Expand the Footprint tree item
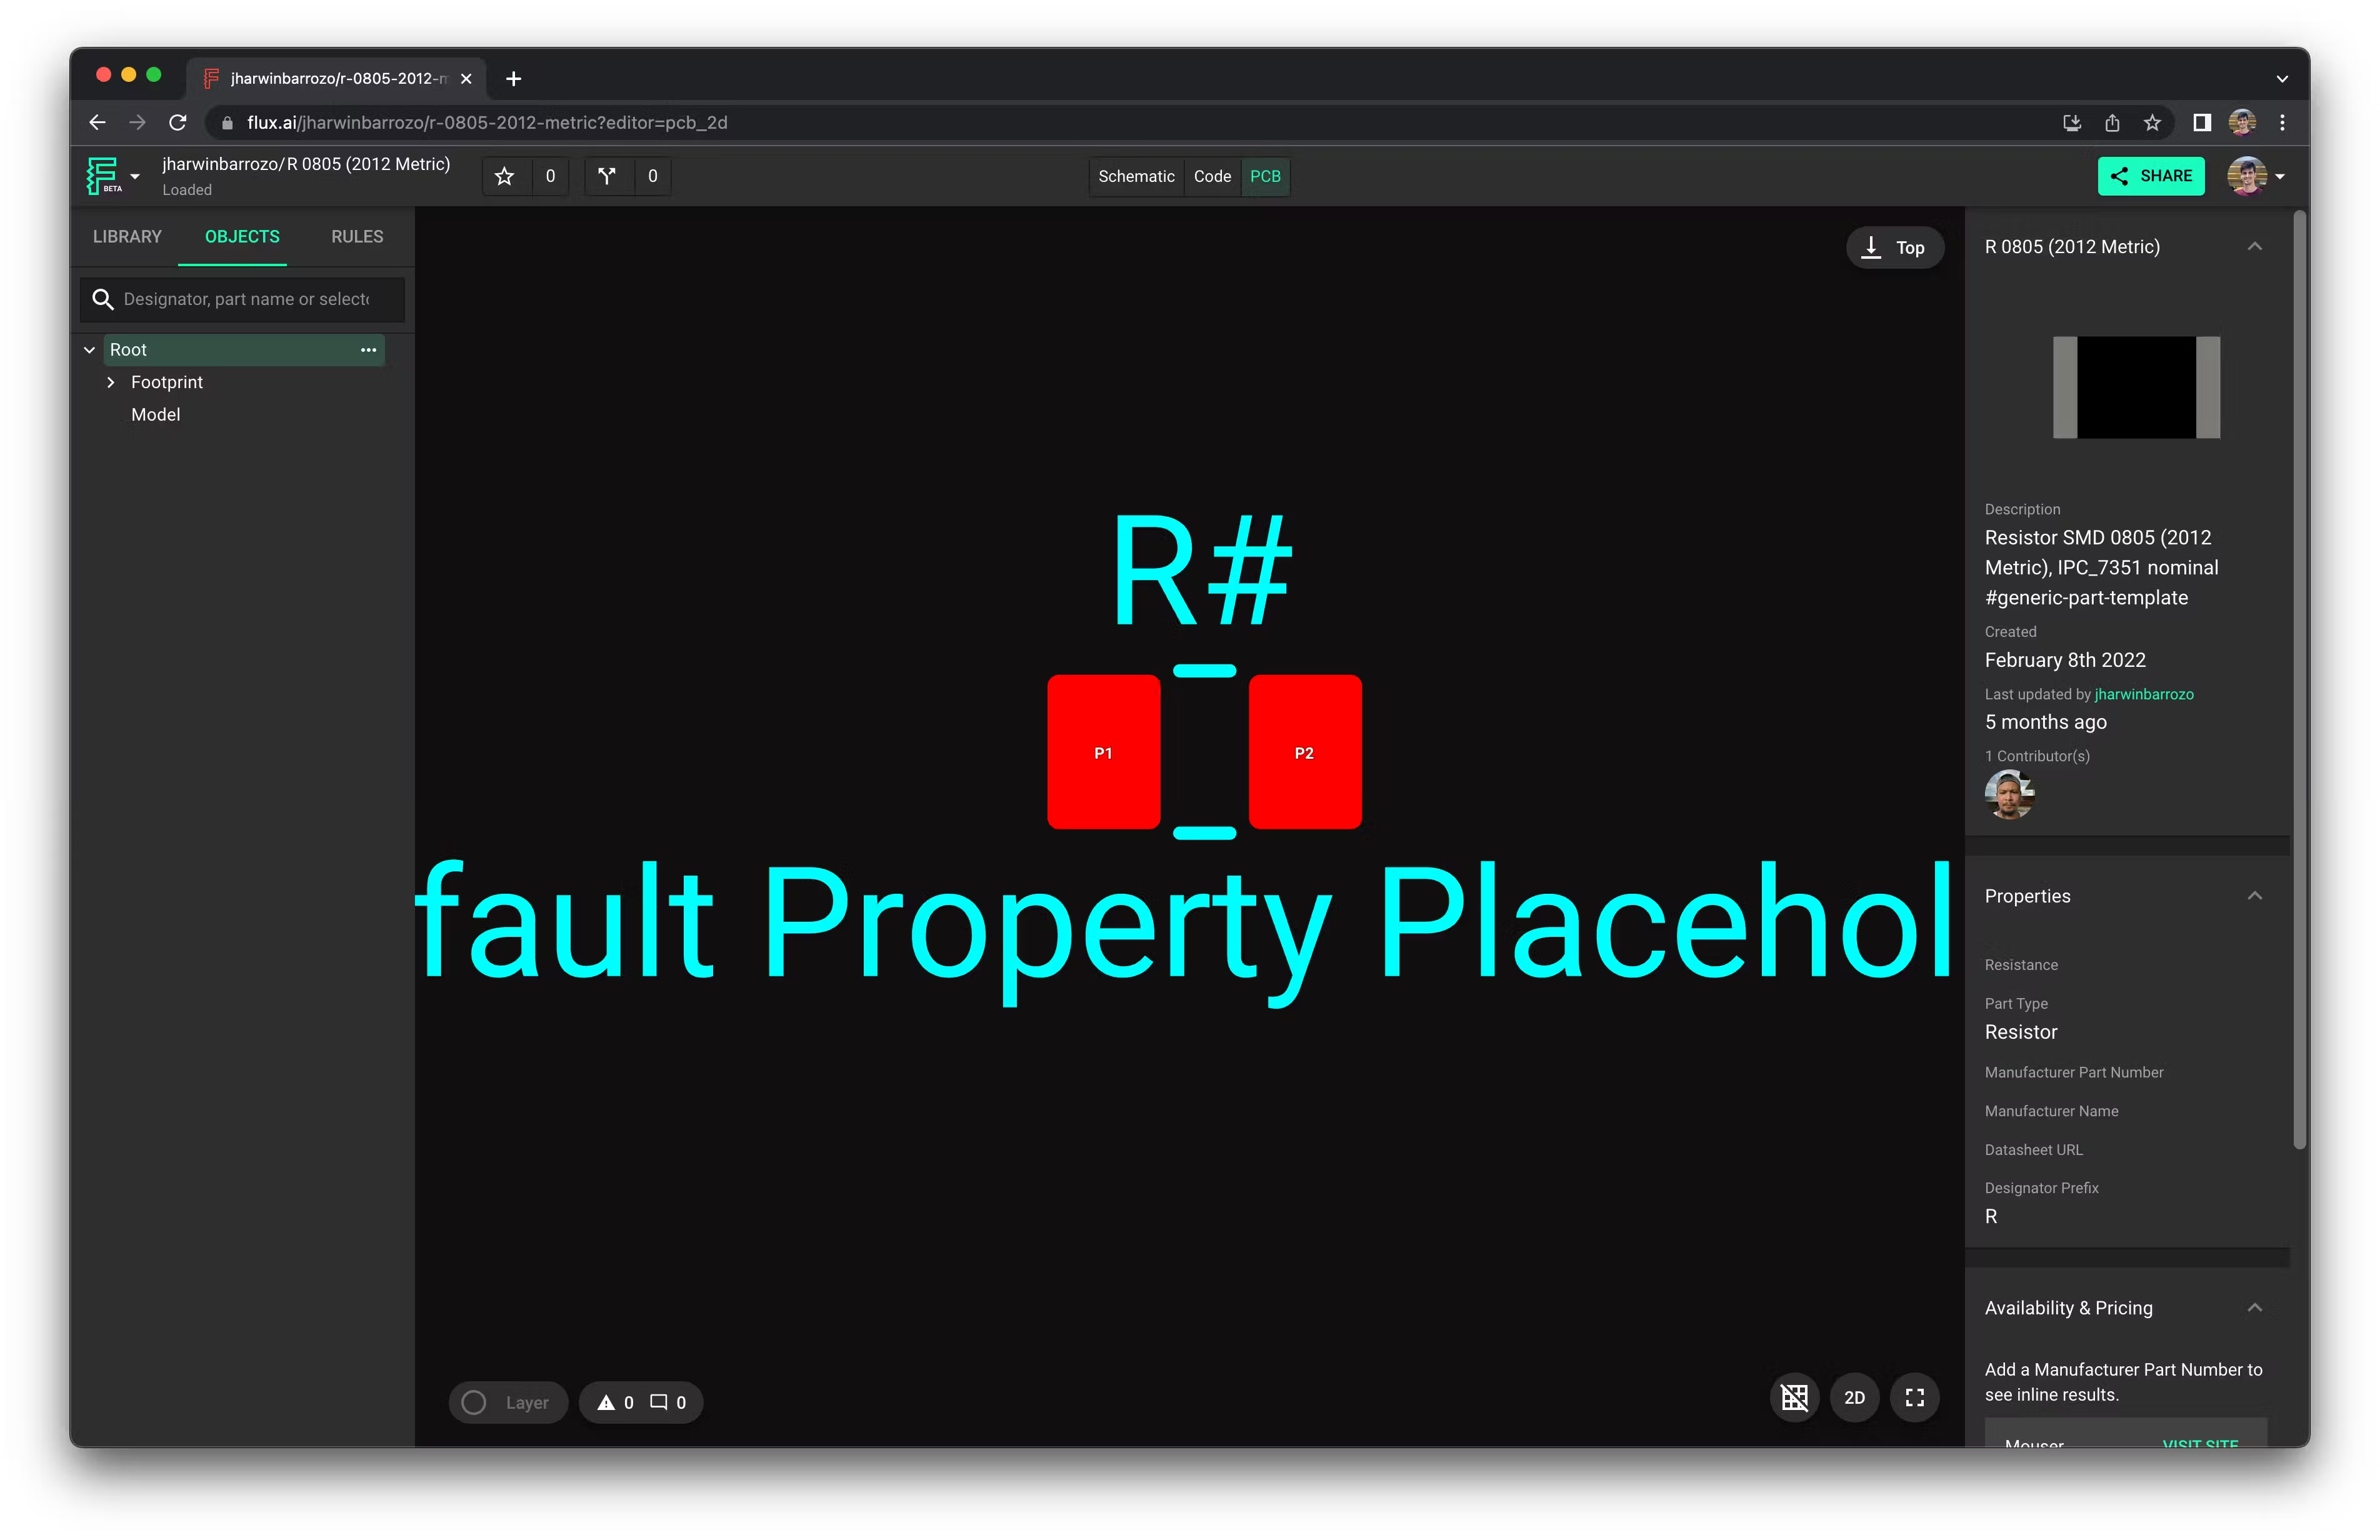Image resolution: width=2380 pixels, height=1540 pixels. [x=111, y=382]
